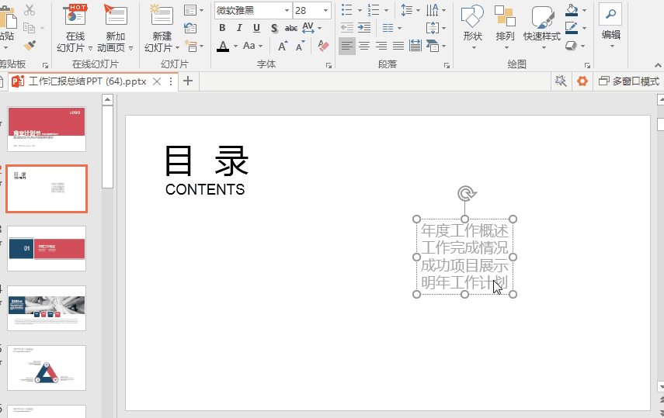Click the increase font size icon
This screenshot has width=664, height=418.
coord(283,46)
